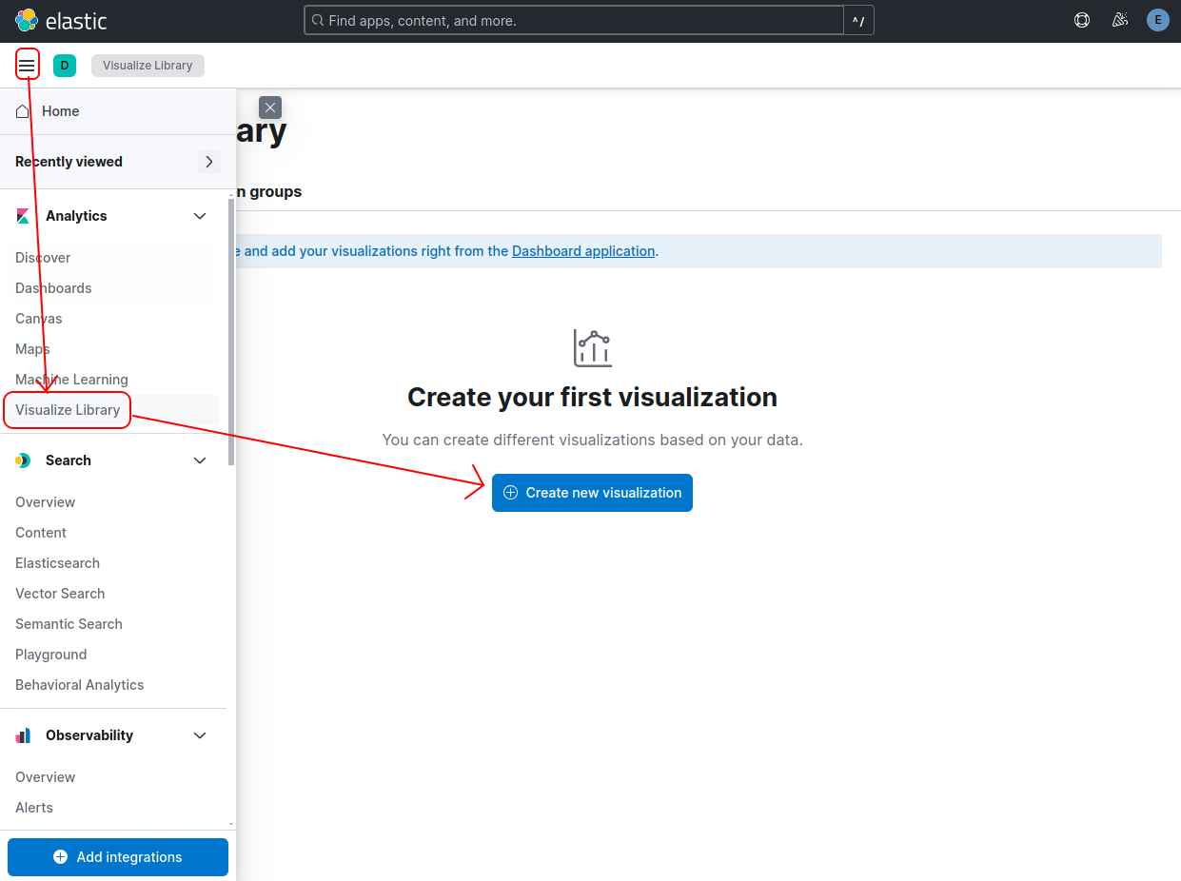Open Elasticsearch in sidebar
The height and width of the screenshot is (881, 1181).
pyautogui.click(x=57, y=563)
